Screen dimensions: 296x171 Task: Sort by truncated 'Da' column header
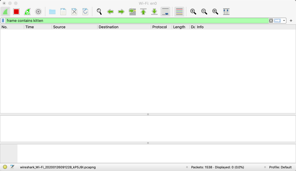tap(193, 27)
